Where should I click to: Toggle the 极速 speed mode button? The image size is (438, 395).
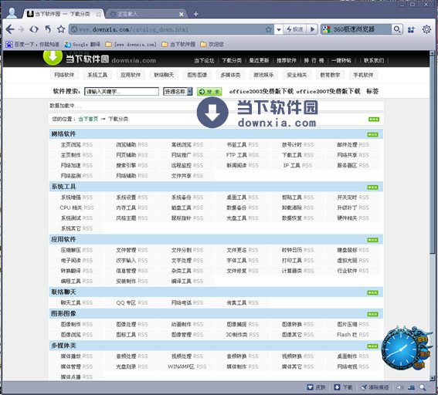click(x=294, y=29)
